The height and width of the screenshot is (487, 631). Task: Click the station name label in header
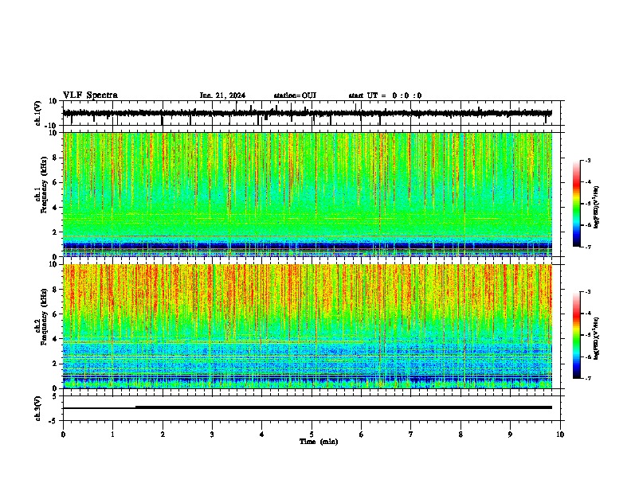(x=295, y=95)
